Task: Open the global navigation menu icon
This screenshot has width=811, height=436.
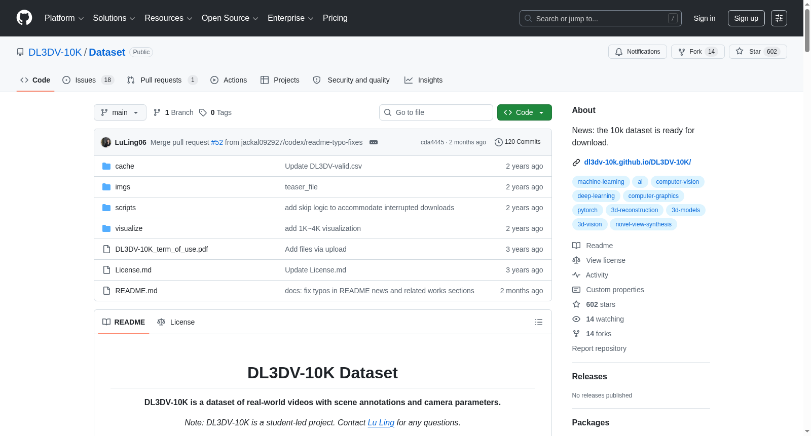Action: pos(779,18)
